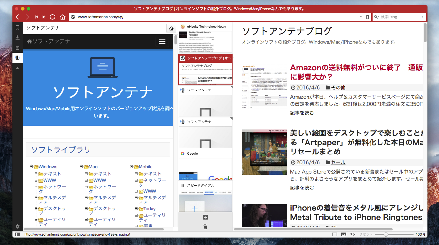Toggle the side panel from the status bar
This screenshot has width=439, height=245.
17,234
